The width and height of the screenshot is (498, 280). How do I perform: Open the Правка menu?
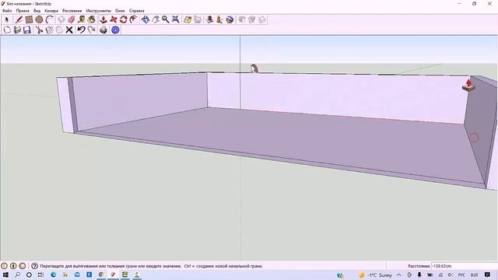coord(23,10)
